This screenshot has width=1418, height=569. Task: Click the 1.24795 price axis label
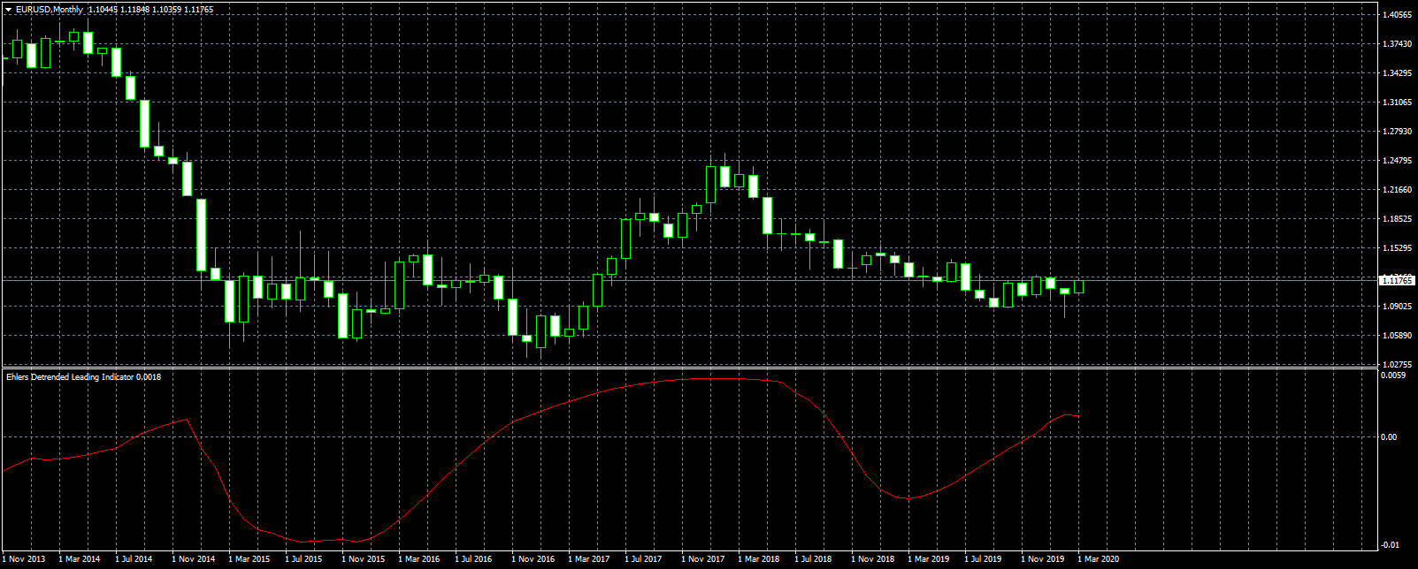coord(1397,161)
